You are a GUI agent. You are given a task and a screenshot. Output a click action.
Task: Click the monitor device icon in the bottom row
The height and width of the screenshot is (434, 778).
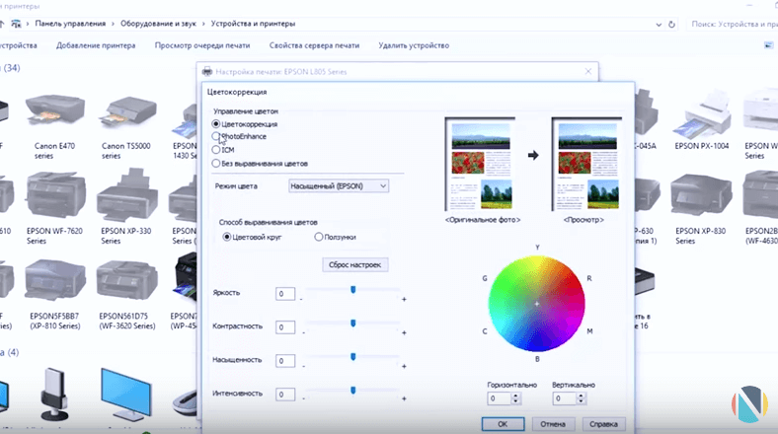[125, 395]
